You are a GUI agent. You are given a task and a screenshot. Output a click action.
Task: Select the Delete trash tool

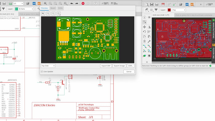tap(144, 41)
